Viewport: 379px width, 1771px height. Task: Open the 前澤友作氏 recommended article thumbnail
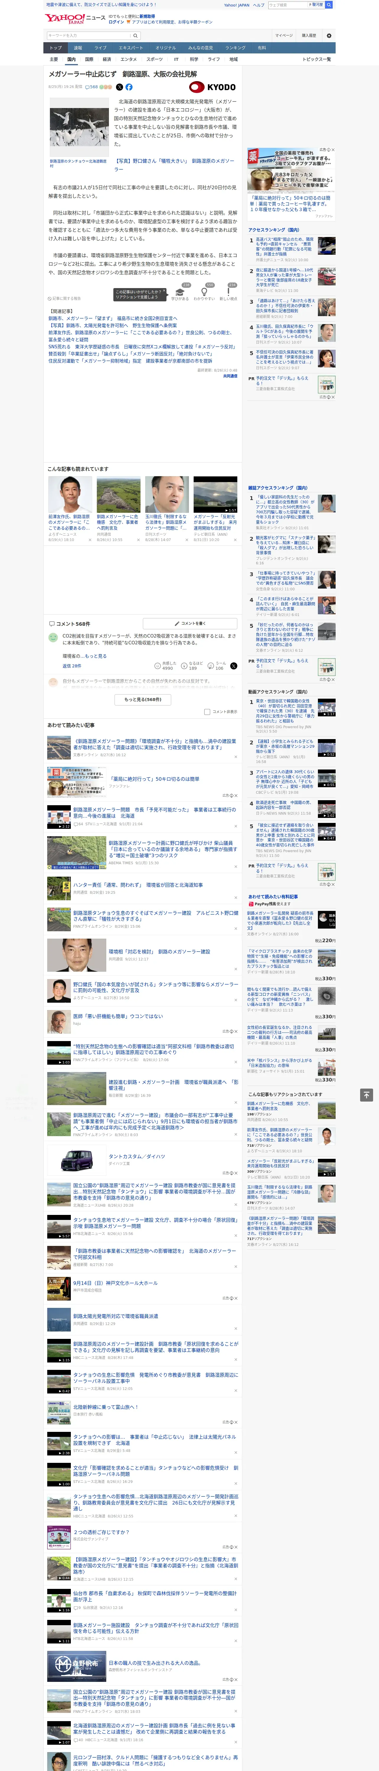70,494
